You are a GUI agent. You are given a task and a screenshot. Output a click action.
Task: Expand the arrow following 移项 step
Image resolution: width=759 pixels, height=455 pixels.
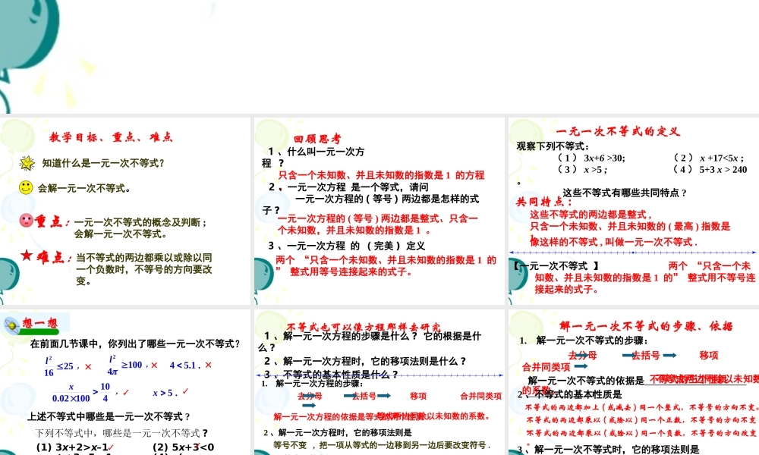point(308,406)
